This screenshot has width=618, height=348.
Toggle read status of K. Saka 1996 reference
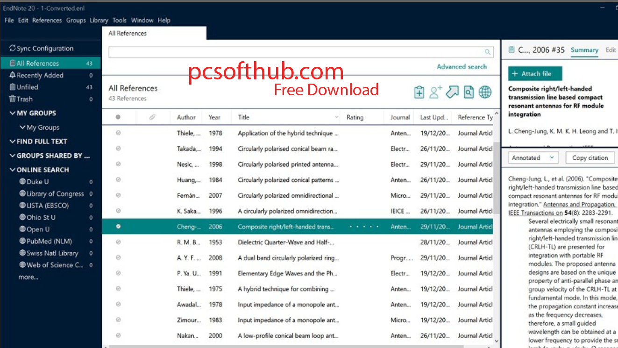[118, 211]
